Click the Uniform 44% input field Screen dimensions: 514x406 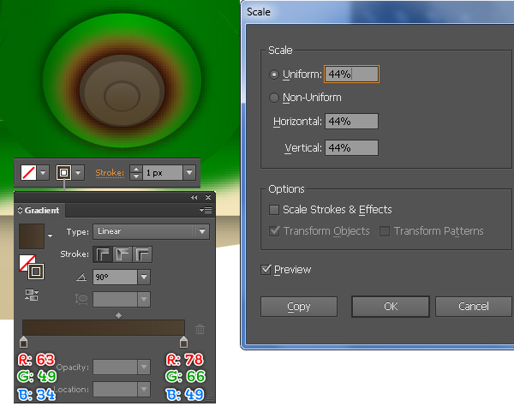click(x=352, y=74)
